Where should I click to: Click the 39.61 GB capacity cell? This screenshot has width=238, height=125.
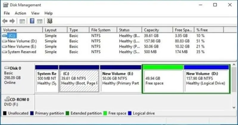click(x=151, y=36)
